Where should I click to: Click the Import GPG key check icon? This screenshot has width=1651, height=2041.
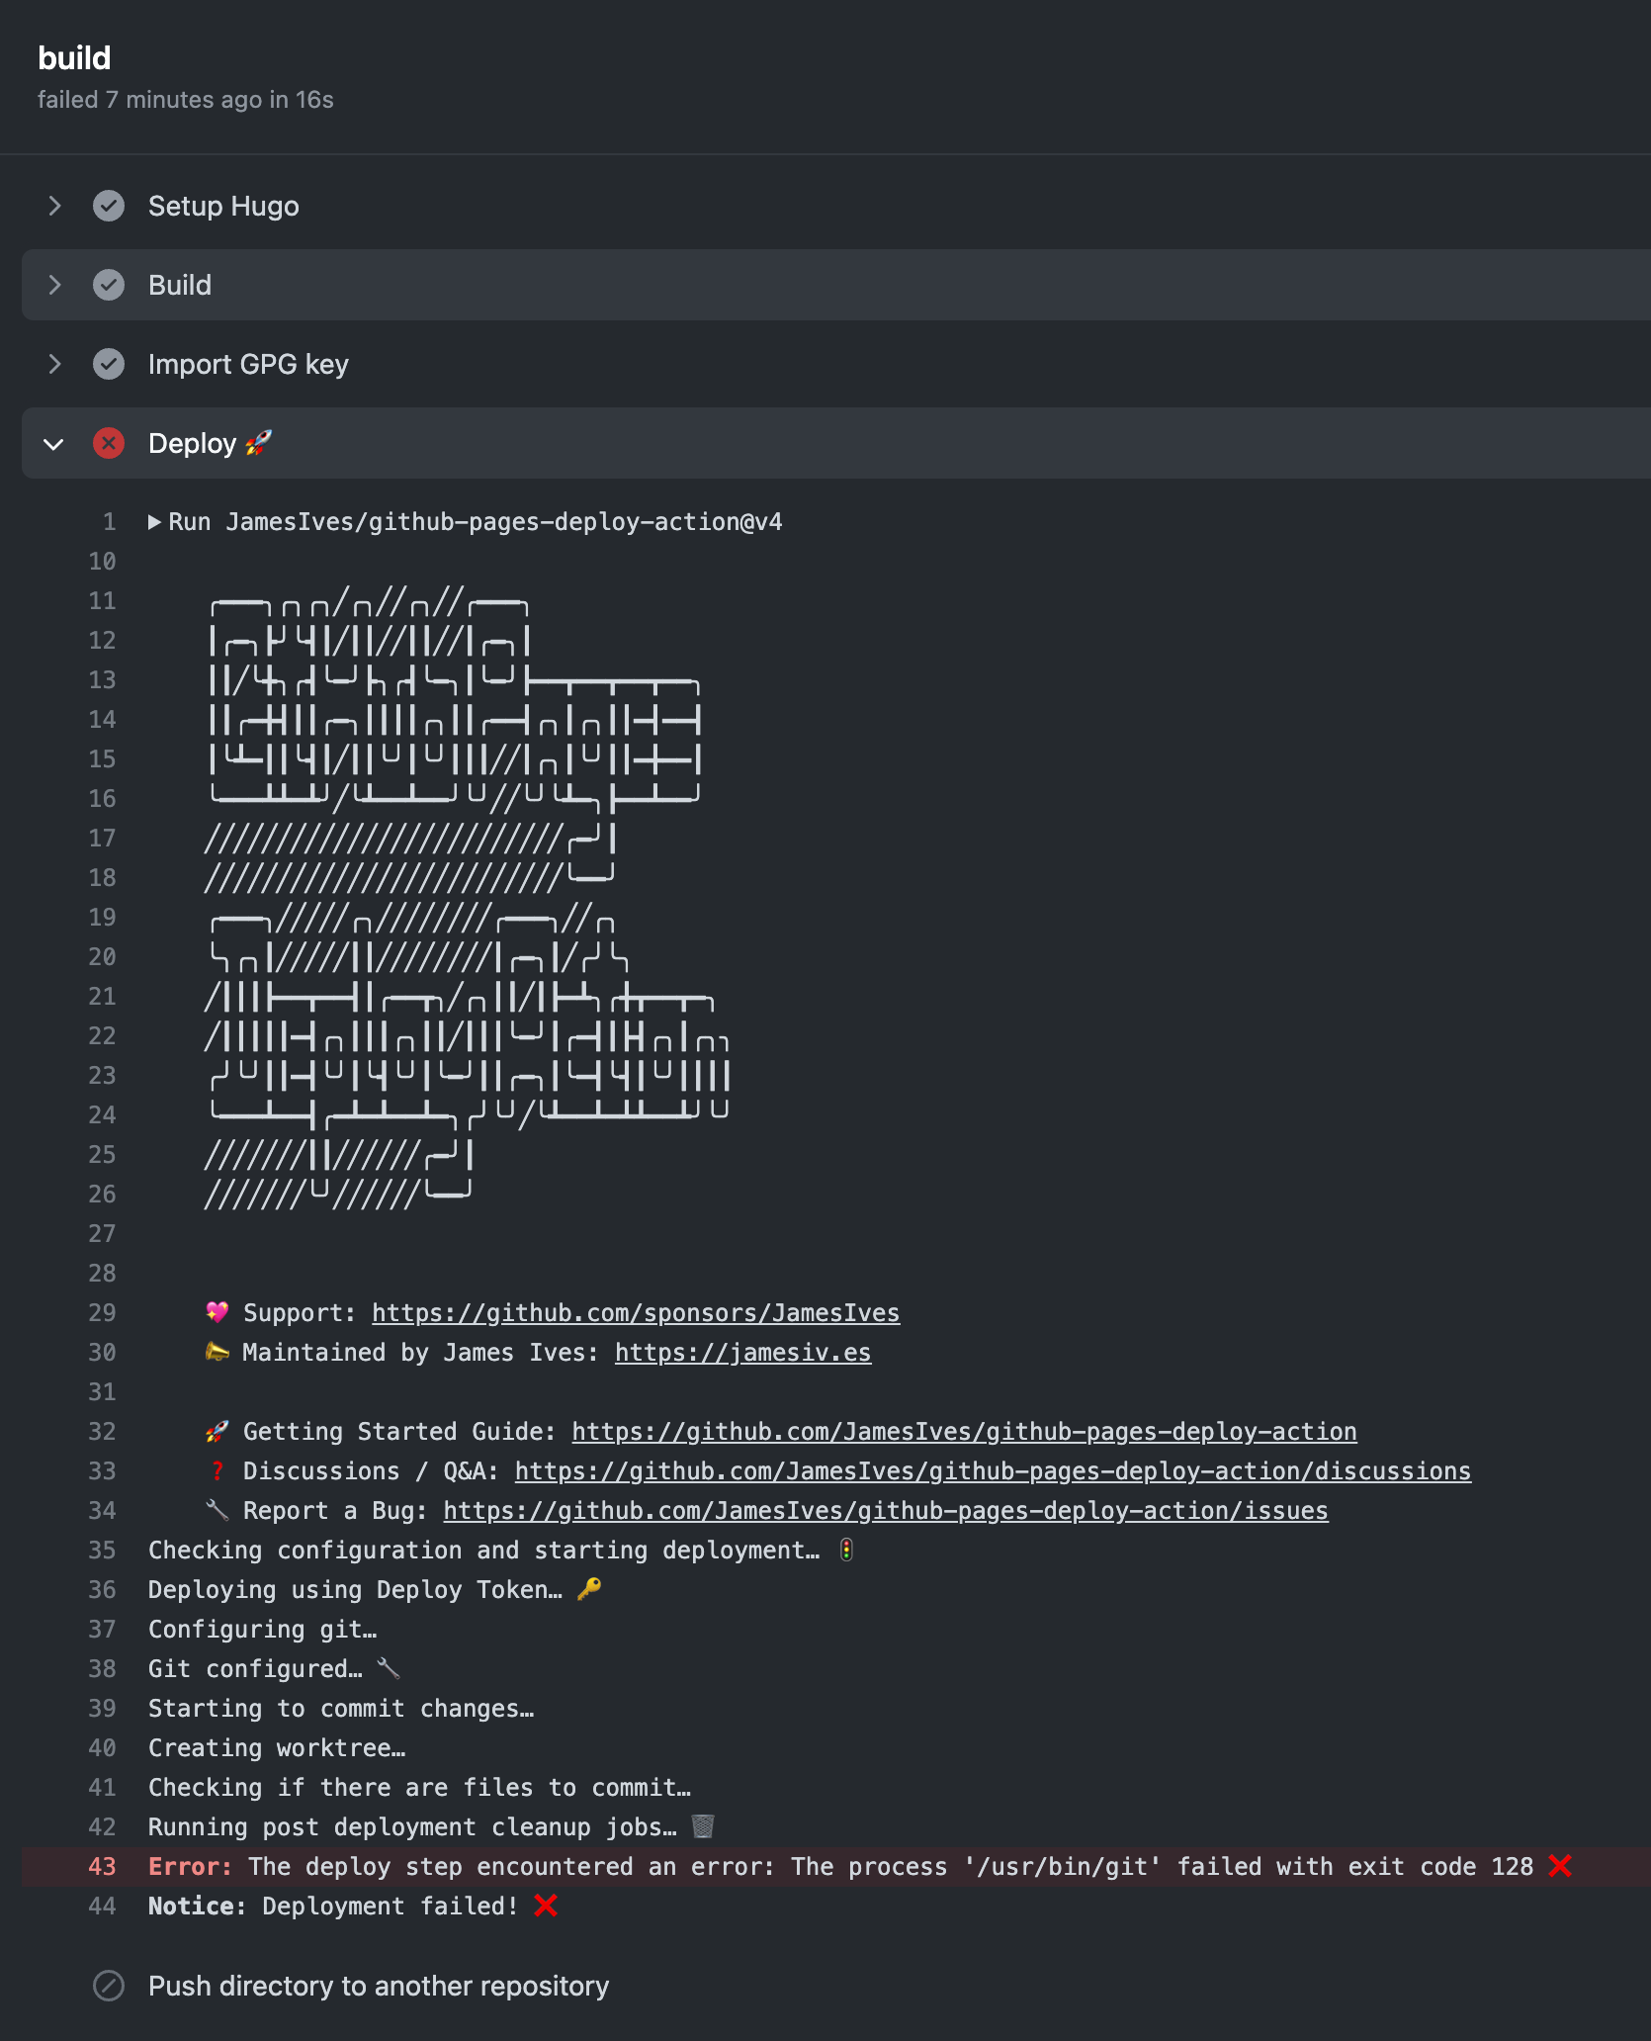point(109,364)
